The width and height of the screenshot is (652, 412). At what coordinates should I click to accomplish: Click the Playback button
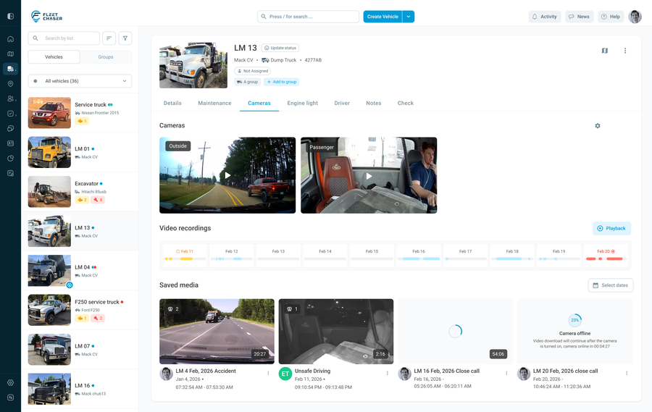(x=611, y=228)
